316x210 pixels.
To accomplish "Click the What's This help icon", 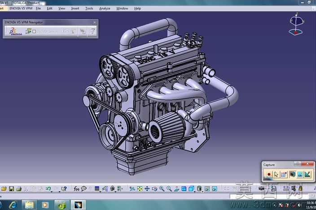I will pyautogui.click(x=64, y=189).
